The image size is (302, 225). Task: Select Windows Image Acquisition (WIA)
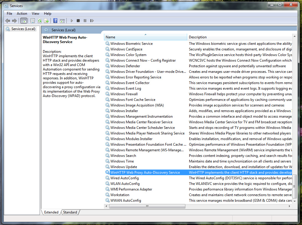pos(198,105)
